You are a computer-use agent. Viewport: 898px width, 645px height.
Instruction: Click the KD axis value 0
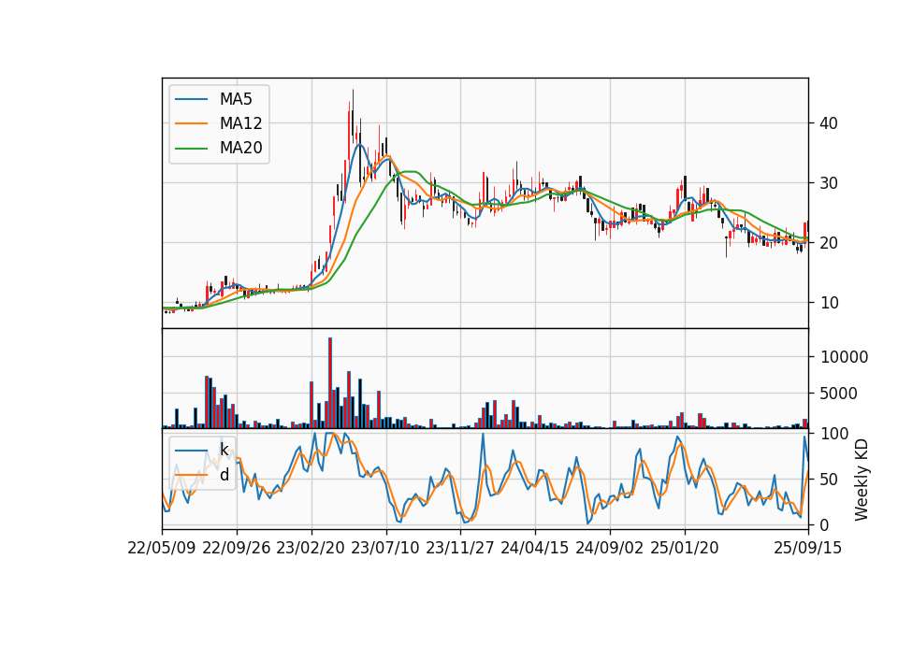click(825, 524)
